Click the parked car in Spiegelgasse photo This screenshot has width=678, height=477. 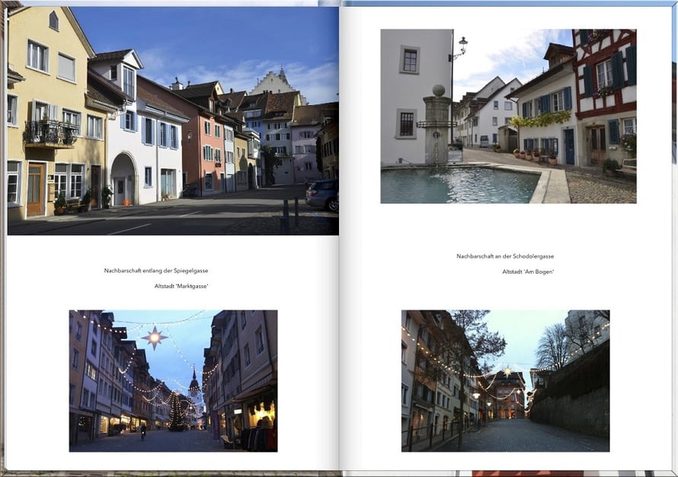pyautogui.click(x=321, y=195)
